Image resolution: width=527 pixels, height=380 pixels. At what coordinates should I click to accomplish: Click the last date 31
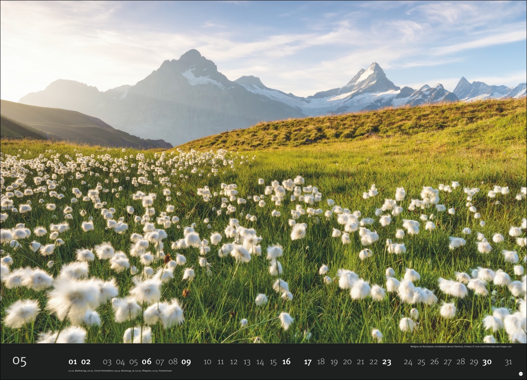pyautogui.click(x=508, y=362)
